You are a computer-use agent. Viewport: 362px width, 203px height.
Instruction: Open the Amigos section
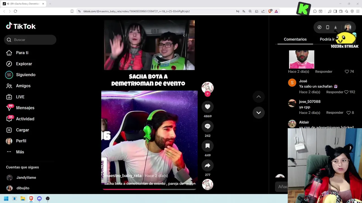tap(18, 86)
